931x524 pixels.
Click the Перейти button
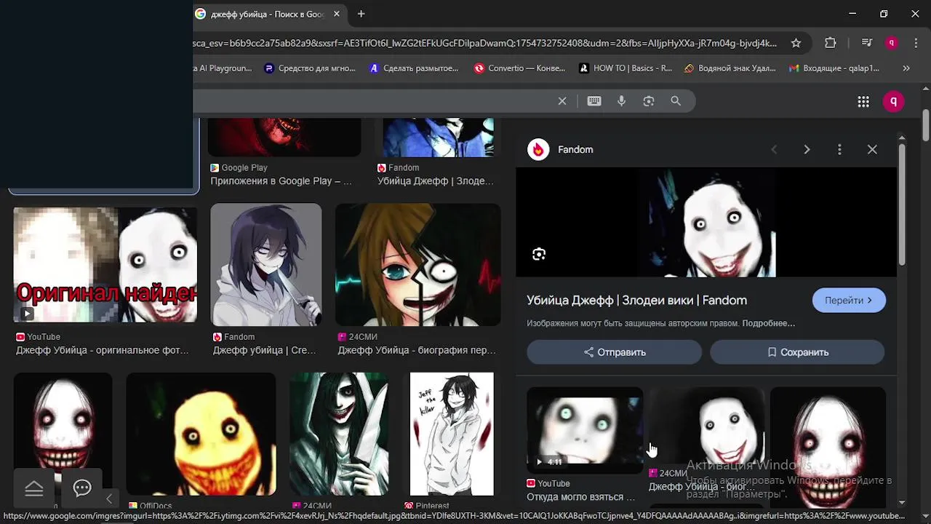point(849,300)
